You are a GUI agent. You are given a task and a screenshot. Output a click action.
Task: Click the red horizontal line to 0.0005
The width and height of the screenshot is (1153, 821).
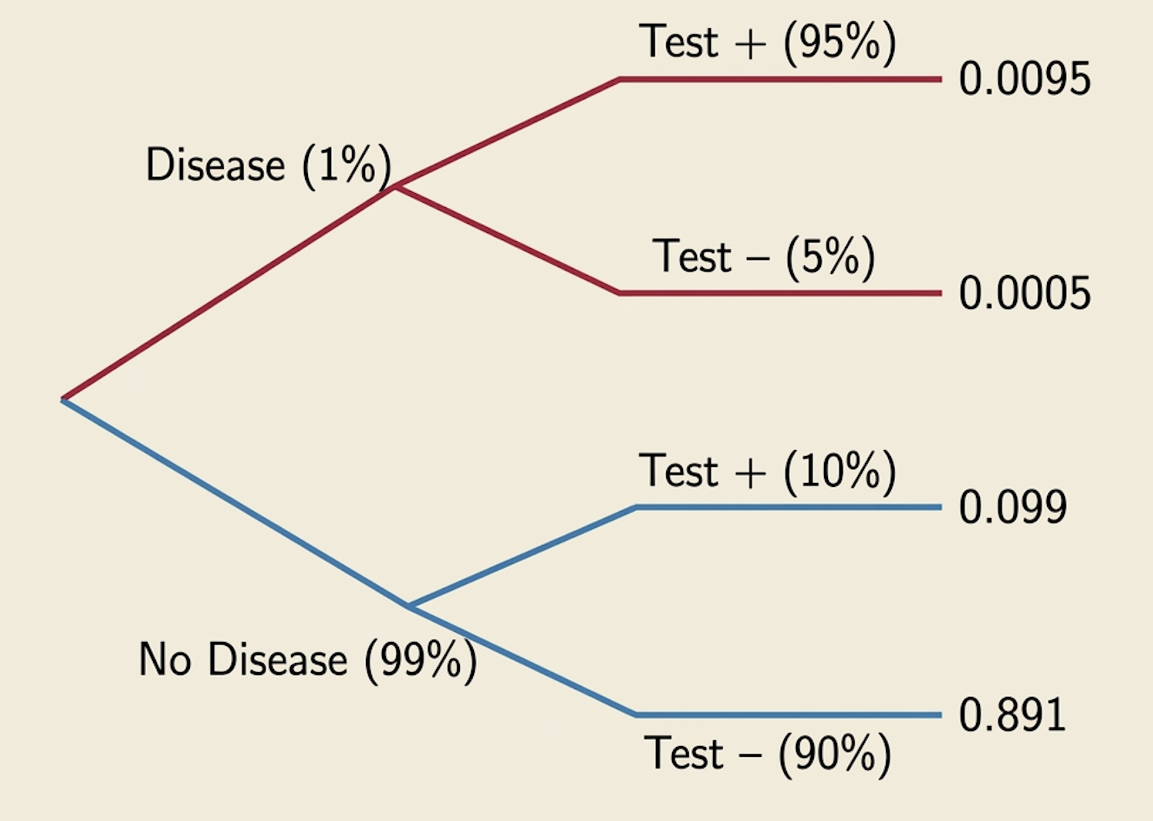pos(780,293)
